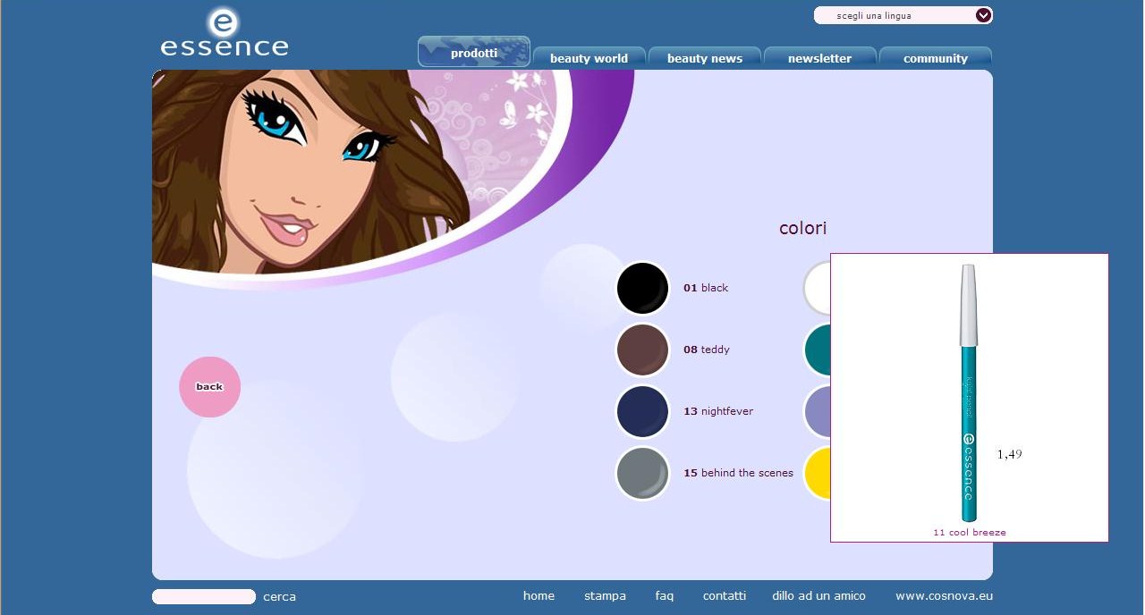Open the faq link
Screen dimensions: 1145x615
point(664,595)
